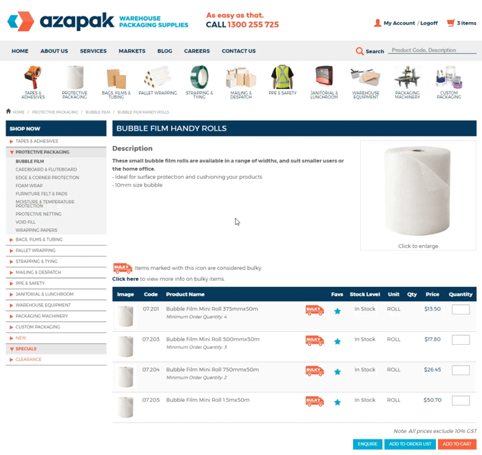482x455 pixels.
Task: Click the home icon in the breadcrumb
Action: tap(8, 112)
